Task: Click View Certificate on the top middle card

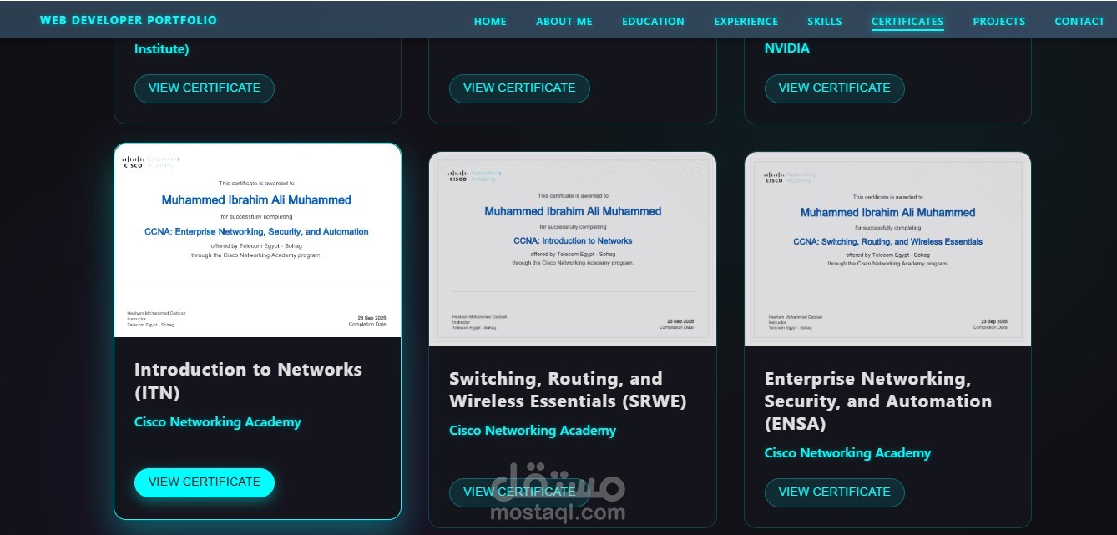Action: [x=519, y=88]
